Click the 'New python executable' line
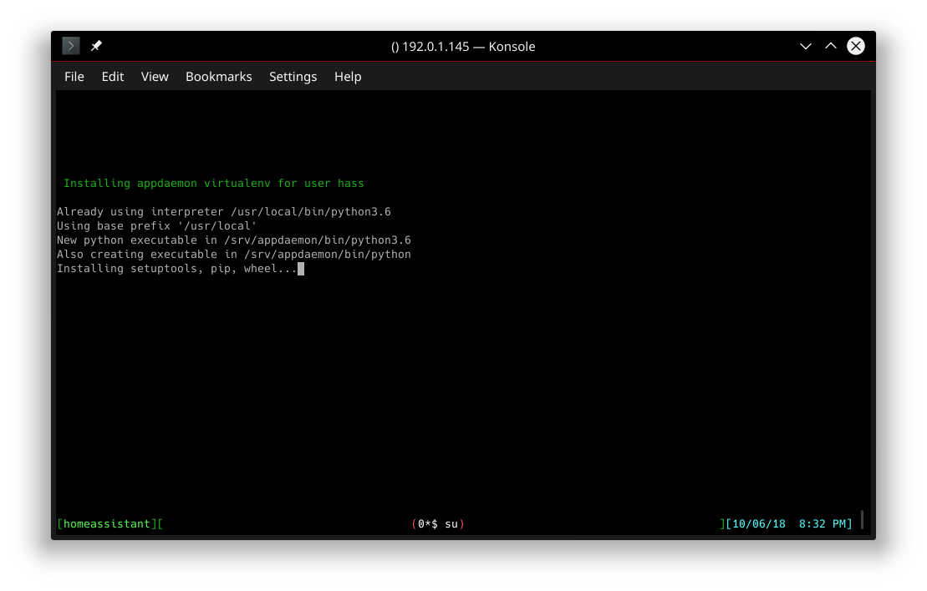 click(x=233, y=240)
